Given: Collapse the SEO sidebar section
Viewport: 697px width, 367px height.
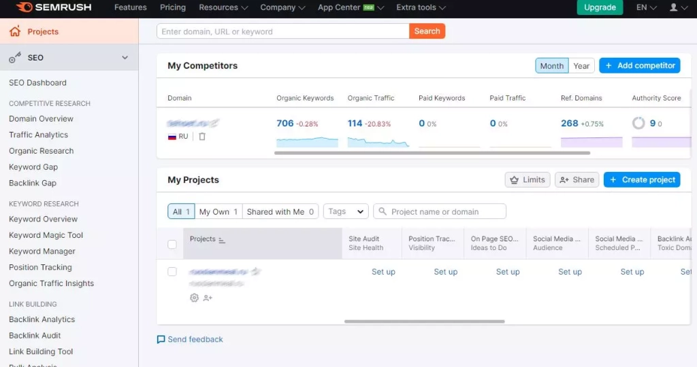Looking at the screenshot, I should pyautogui.click(x=125, y=58).
